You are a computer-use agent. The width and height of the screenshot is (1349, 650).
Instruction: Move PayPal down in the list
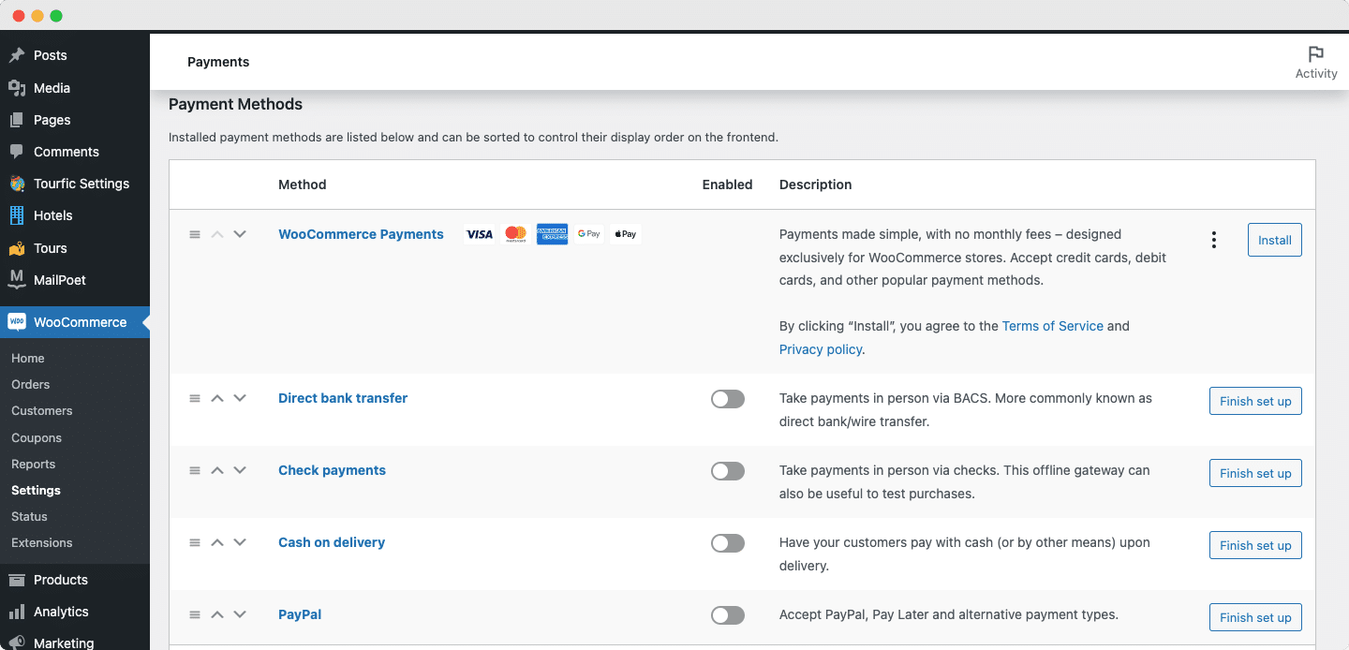coord(240,614)
